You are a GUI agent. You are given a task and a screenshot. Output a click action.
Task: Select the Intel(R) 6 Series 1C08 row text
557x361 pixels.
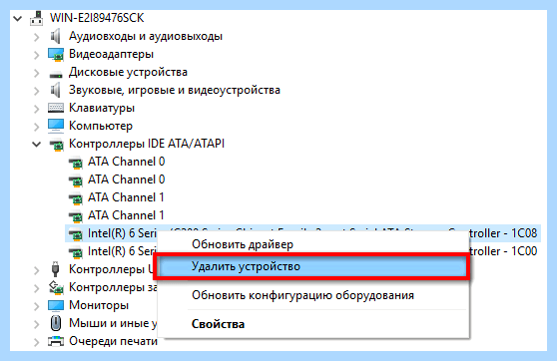click(x=122, y=233)
